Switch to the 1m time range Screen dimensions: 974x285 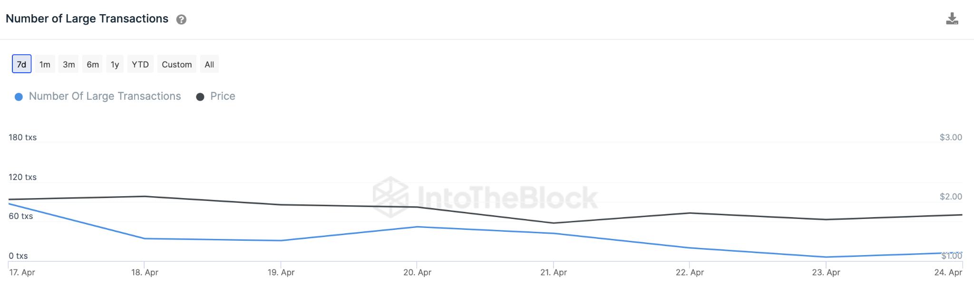45,64
